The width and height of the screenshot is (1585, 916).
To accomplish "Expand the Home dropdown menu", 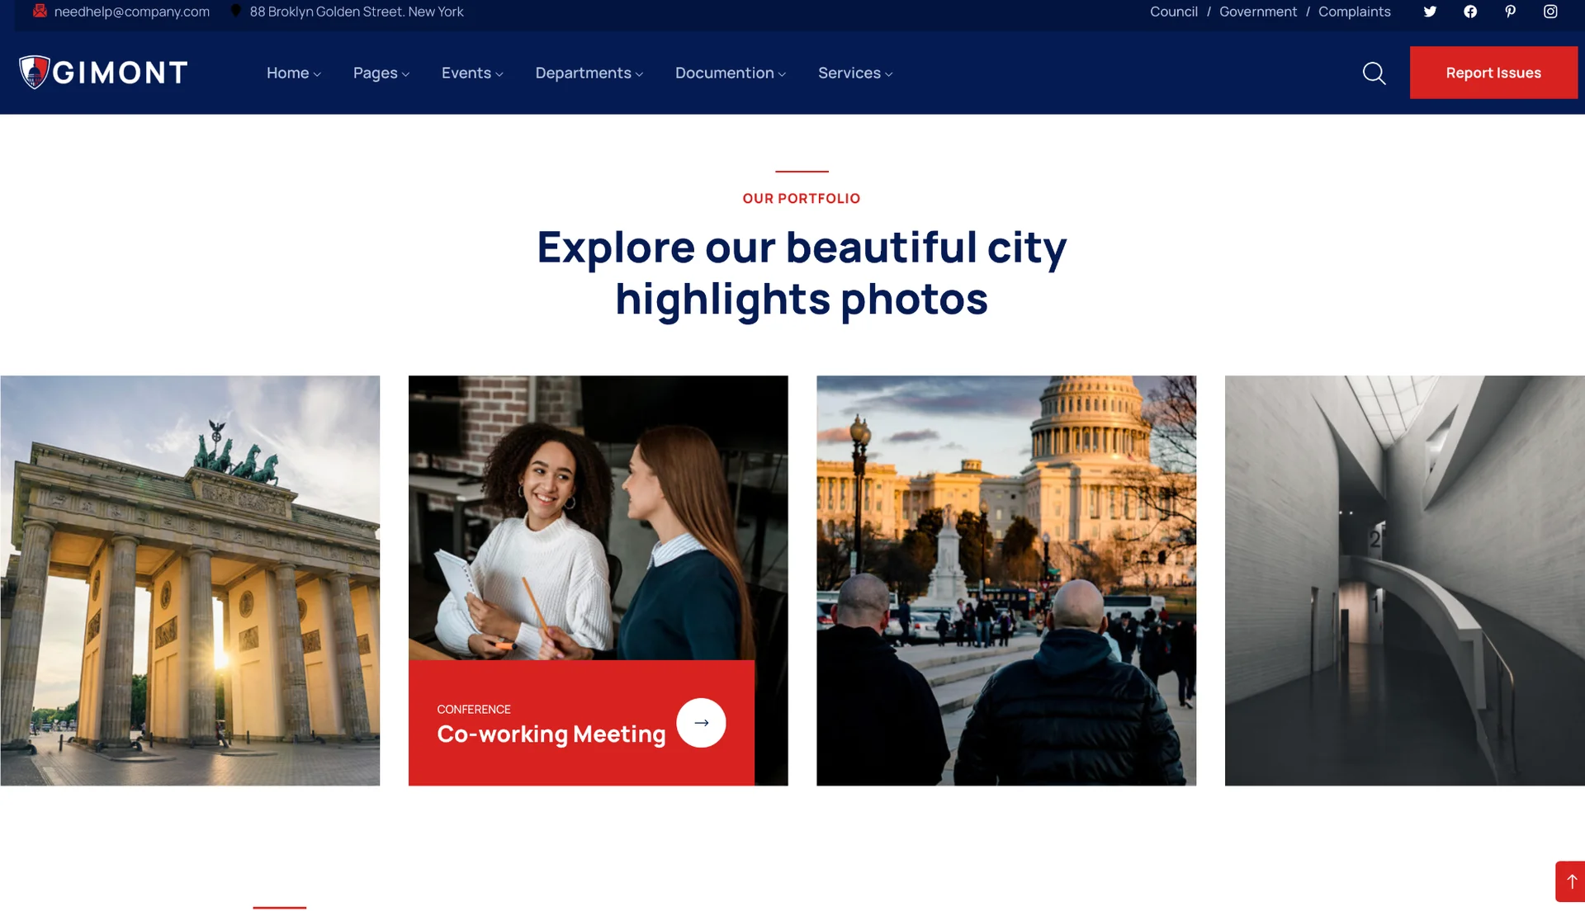I will click(x=293, y=73).
